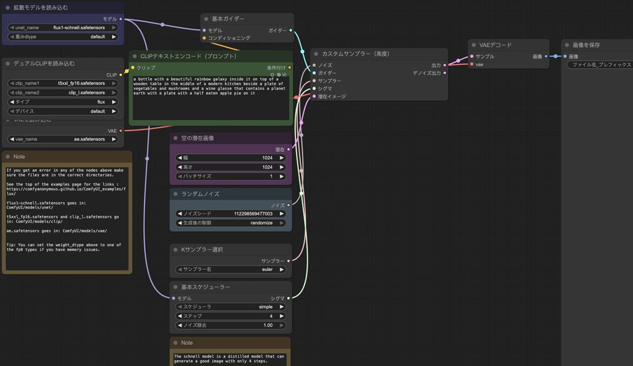Click the 条件付け output port
Screen dimensions: 633x366
290,67
